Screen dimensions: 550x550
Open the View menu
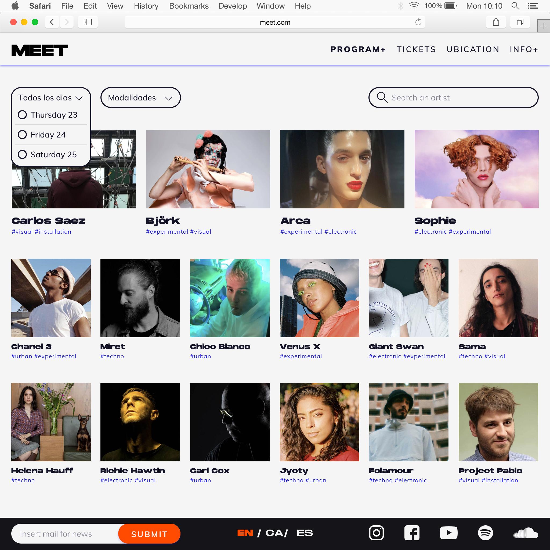pos(115,6)
